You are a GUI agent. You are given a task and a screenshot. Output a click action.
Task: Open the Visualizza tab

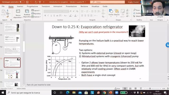coord(95,6)
